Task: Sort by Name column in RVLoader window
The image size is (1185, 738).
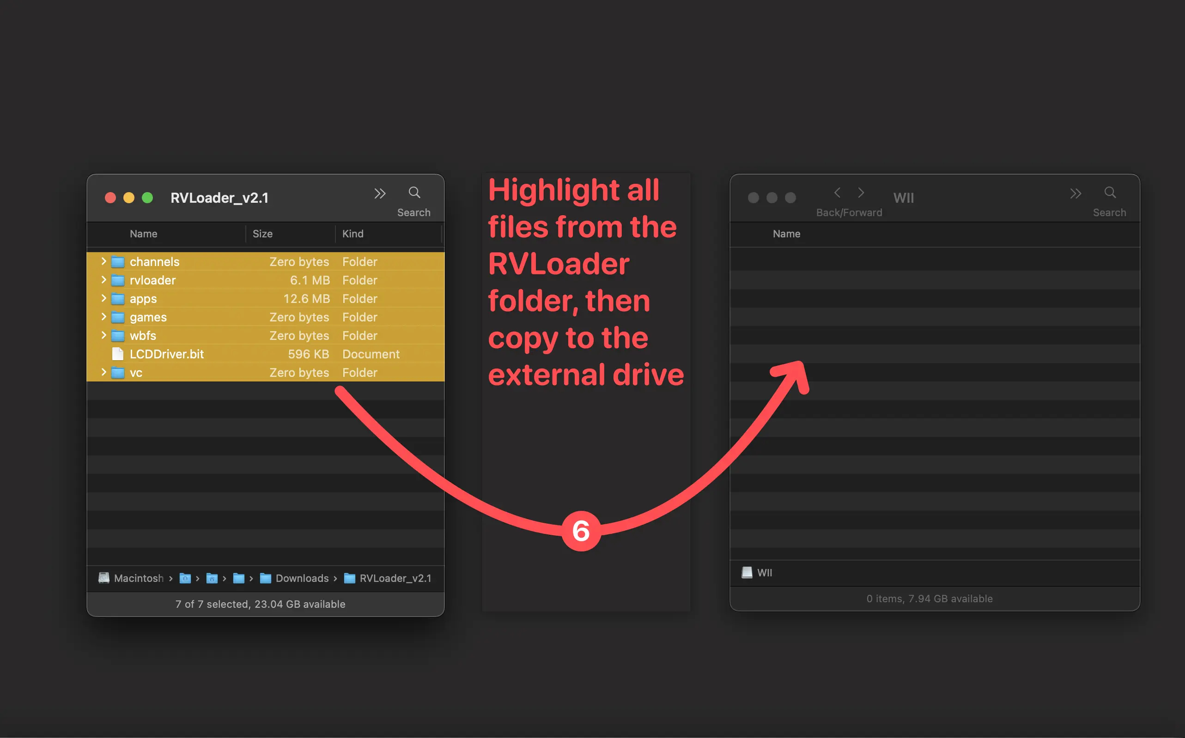Action: point(144,234)
